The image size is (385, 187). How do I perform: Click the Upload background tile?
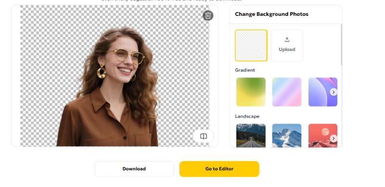click(287, 45)
